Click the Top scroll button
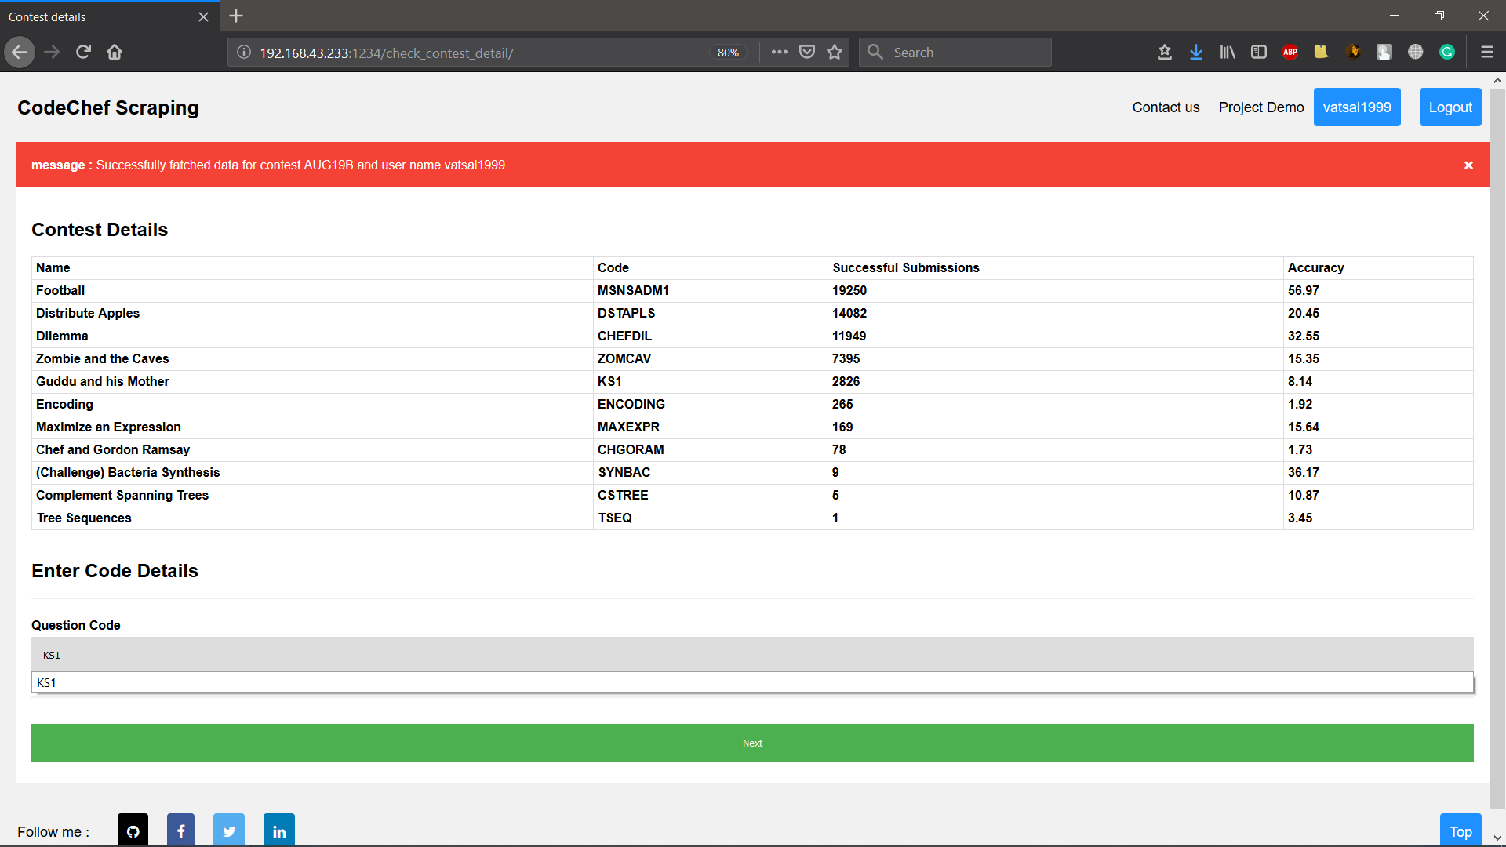Screen dimensions: 1506x847 [1460, 831]
